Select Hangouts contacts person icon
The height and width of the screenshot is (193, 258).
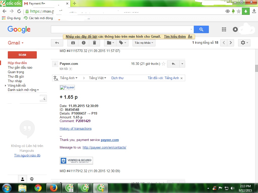coord(22,179)
